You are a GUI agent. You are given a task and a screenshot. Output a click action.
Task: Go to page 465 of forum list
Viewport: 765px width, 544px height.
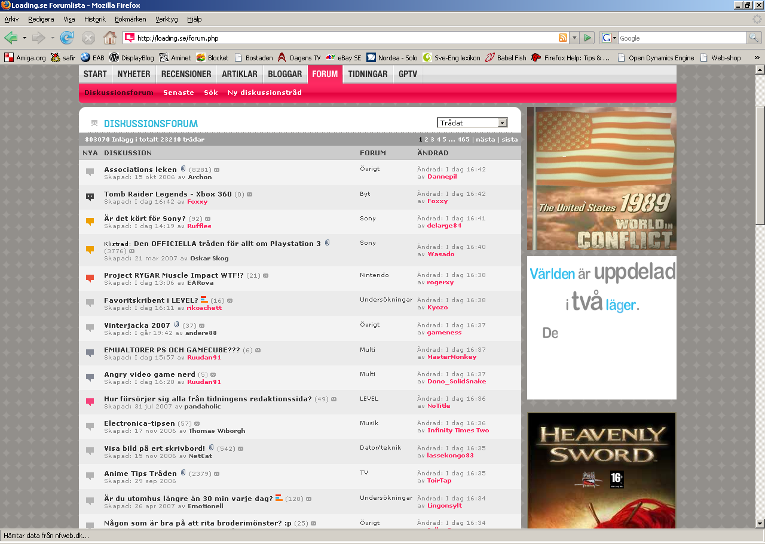pos(464,139)
